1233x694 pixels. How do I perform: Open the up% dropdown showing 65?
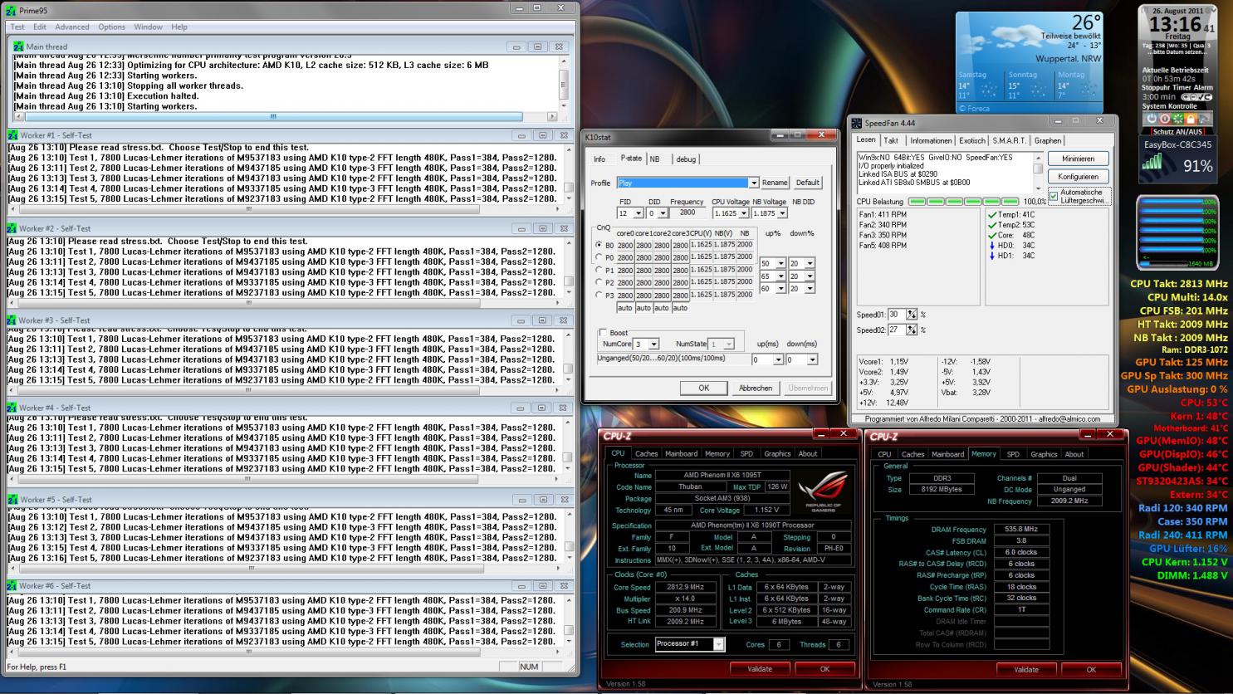click(780, 276)
